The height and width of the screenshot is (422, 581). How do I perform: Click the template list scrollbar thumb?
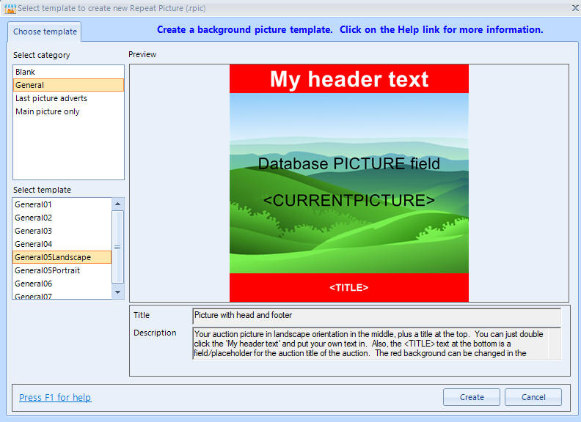(118, 247)
